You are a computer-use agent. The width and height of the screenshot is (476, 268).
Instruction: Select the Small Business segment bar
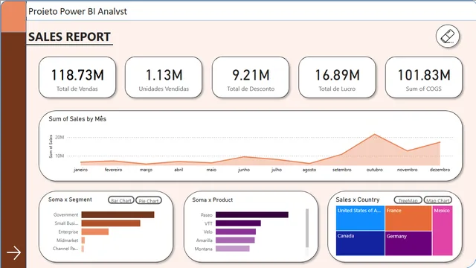point(111,223)
